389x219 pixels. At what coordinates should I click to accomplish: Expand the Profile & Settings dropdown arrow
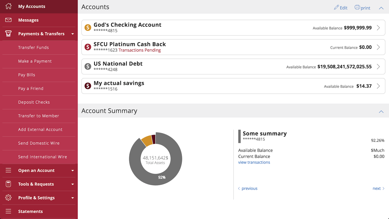coord(72,198)
